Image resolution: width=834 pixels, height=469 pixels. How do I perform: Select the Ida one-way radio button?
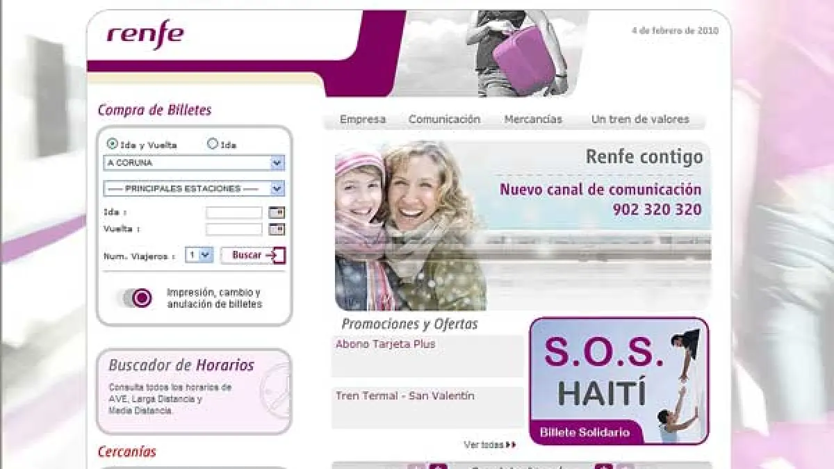coord(213,145)
